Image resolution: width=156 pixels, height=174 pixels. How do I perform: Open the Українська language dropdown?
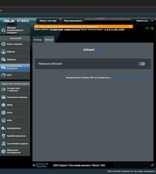point(143,21)
